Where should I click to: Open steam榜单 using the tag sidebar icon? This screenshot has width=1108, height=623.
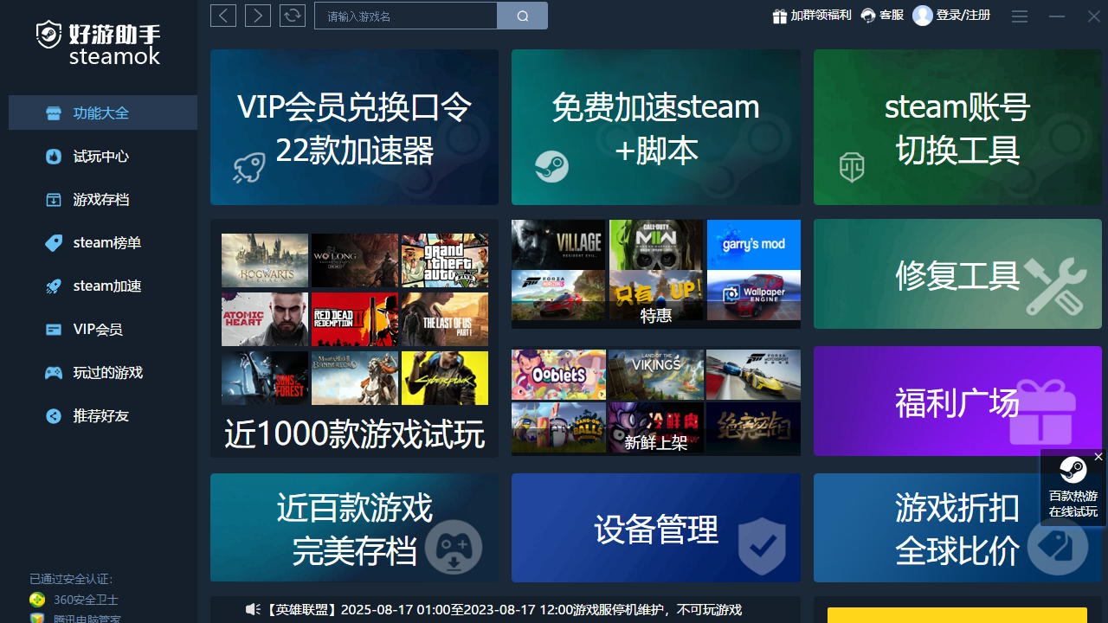[54, 242]
